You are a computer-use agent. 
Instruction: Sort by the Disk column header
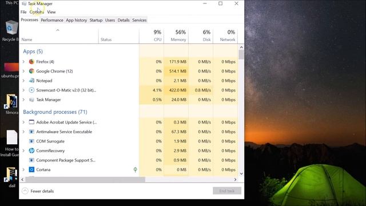point(201,35)
